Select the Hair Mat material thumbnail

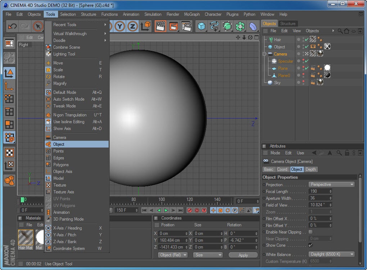(x=26, y=238)
